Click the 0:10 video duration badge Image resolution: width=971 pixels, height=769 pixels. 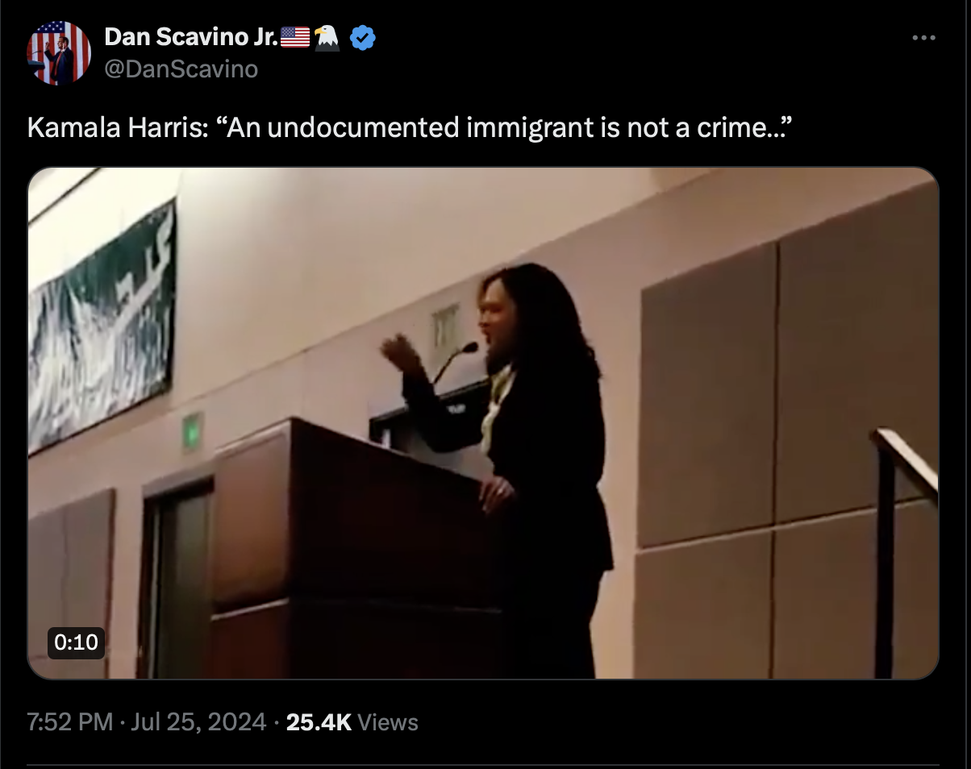pos(77,642)
